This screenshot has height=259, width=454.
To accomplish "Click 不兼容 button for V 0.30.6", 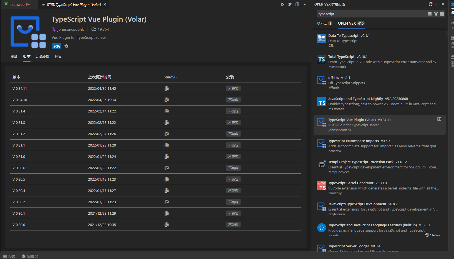I will (x=233, y=168).
